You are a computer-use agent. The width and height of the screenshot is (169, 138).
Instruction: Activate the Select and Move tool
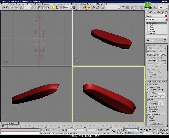click(x=53, y=8)
